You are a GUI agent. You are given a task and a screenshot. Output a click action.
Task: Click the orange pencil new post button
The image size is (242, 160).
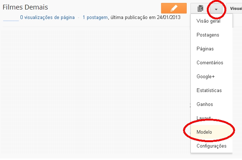pyautogui.click(x=174, y=8)
